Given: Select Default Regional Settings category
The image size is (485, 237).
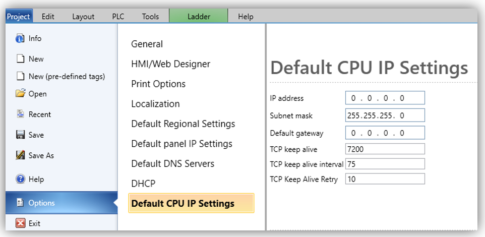Looking at the screenshot, I should pyautogui.click(x=183, y=124).
